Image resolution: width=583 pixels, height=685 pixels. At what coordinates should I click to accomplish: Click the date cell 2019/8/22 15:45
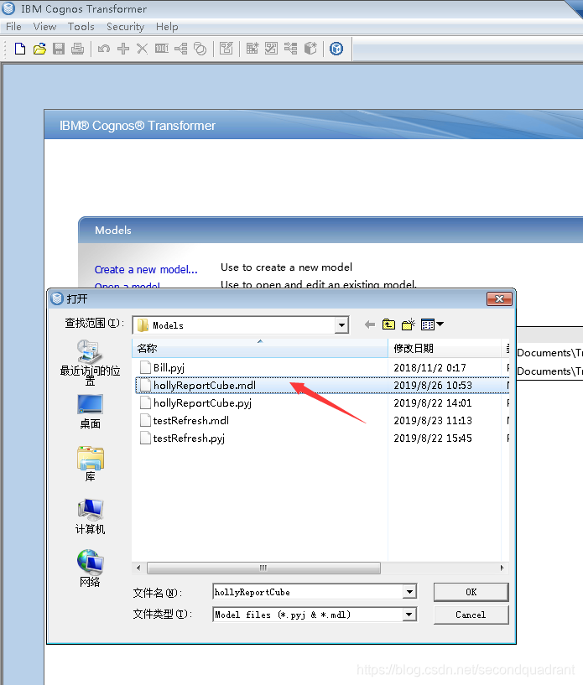tap(433, 438)
